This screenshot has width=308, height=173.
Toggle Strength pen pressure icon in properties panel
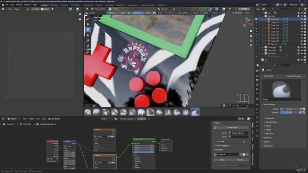(300, 112)
